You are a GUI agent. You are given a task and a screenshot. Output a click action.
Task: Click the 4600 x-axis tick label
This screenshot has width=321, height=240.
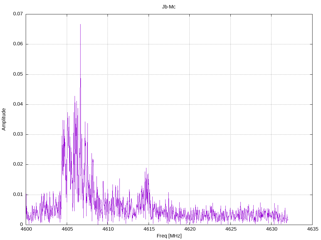26,229
